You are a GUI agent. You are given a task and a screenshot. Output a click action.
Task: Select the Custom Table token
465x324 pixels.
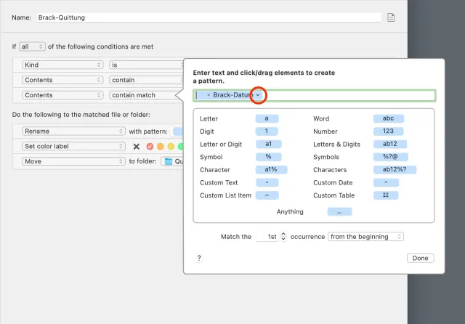385,195
